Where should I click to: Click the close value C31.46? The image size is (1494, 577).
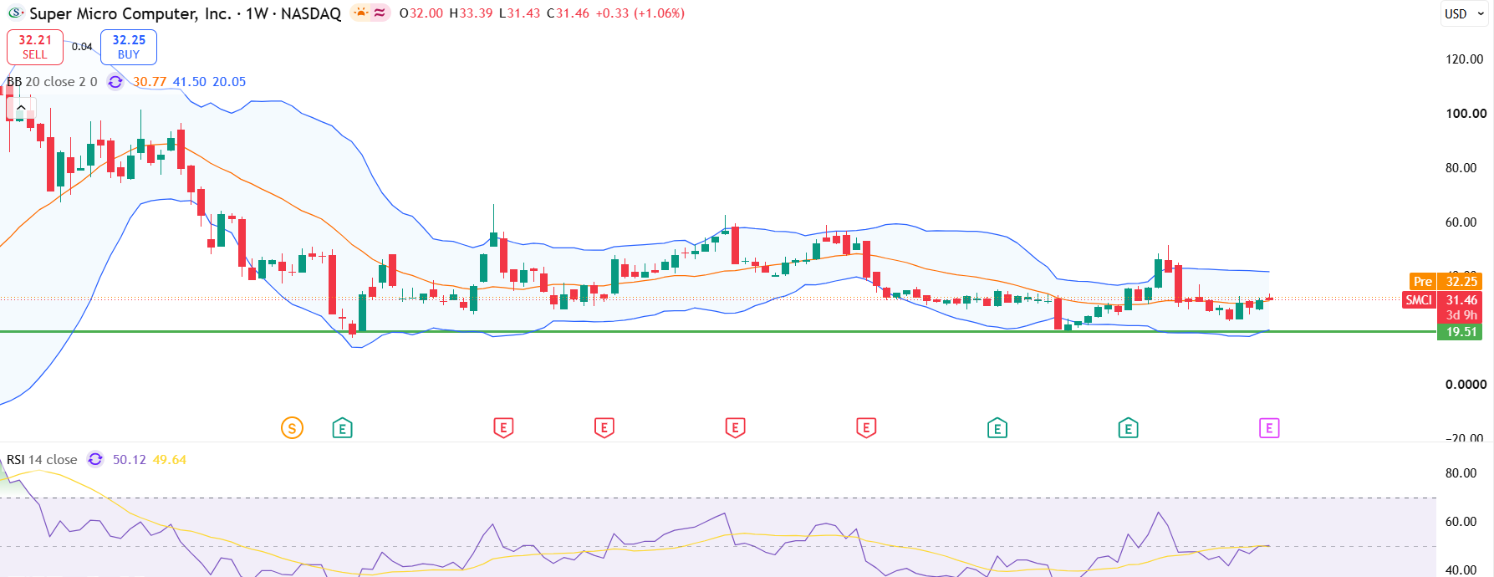click(568, 13)
